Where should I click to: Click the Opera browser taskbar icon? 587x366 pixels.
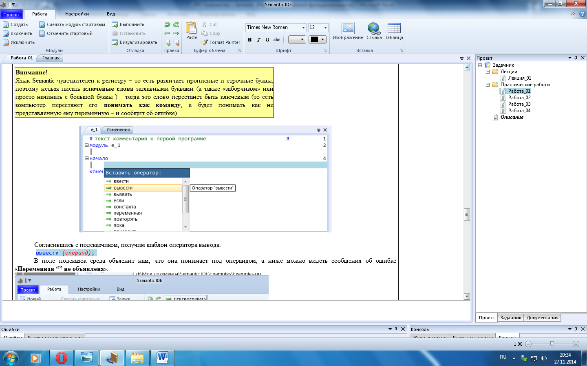click(61, 358)
